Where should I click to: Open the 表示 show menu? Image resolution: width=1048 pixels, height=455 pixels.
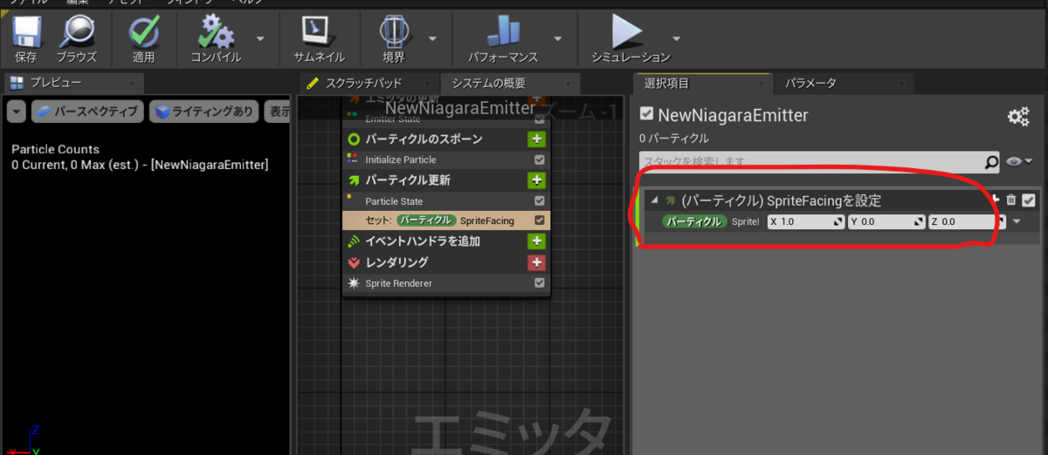point(278,112)
